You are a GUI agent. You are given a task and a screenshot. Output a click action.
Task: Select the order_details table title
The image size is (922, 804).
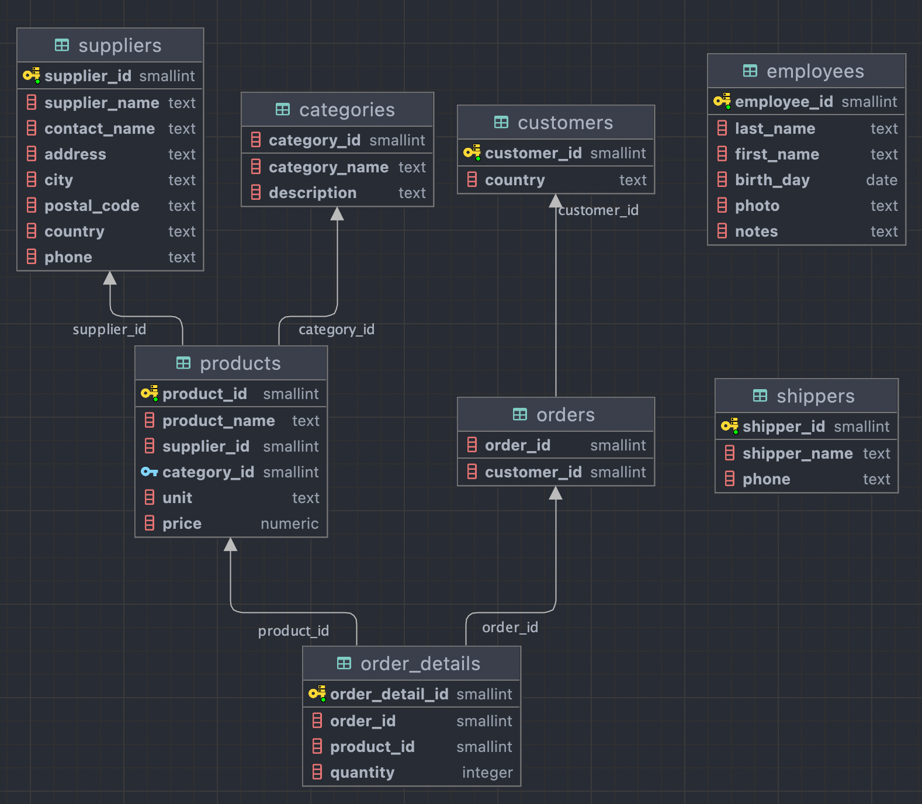[421, 664]
